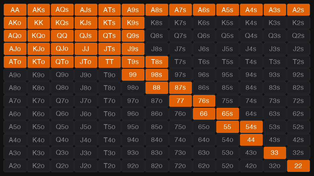
Task: Select the Q8s hand cell
Action: (157, 36)
